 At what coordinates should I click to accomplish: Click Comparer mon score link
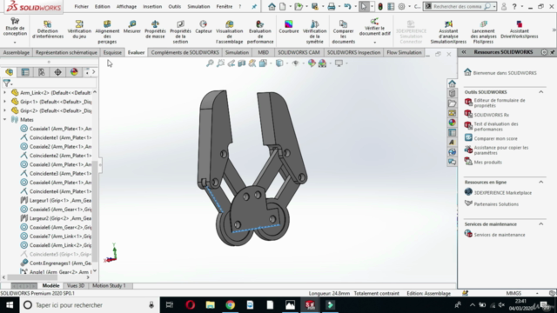pyautogui.click(x=495, y=138)
